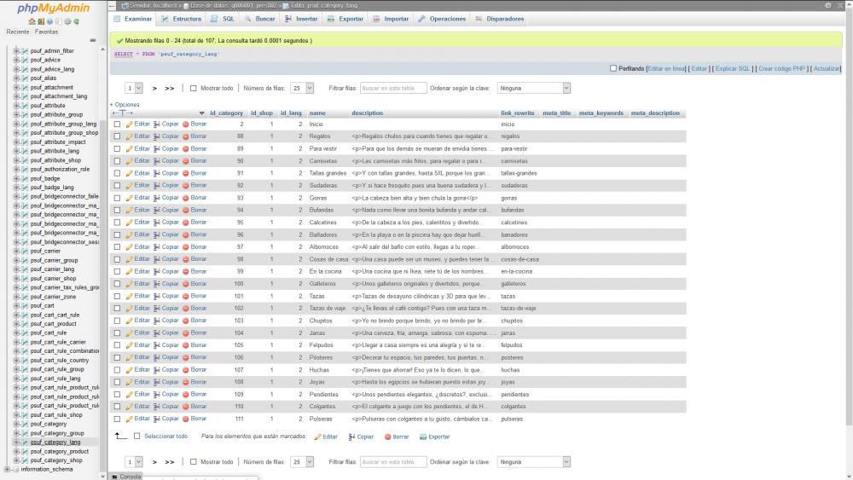Click Crear código PHP link
Screen dimensions: 853x480
781,68
